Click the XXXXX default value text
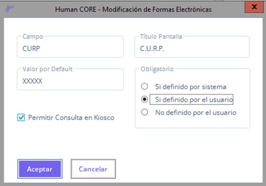Image resolution: width=266 pixels, height=186 pixels. (x=32, y=81)
